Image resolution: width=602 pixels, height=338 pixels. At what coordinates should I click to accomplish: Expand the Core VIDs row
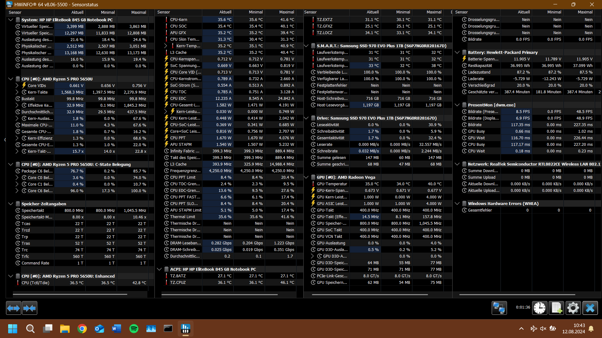point(17,85)
